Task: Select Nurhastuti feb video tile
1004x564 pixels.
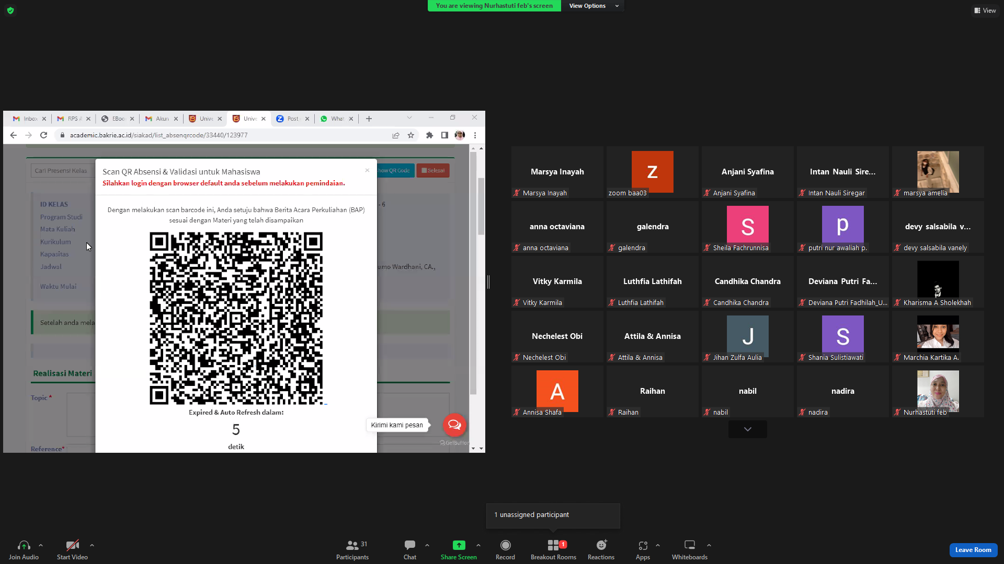Action: (x=938, y=391)
